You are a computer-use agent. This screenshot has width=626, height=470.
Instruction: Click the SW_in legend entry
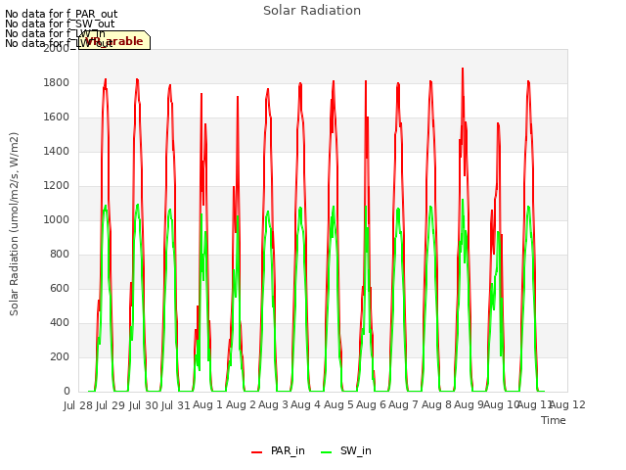(x=346, y=450)
